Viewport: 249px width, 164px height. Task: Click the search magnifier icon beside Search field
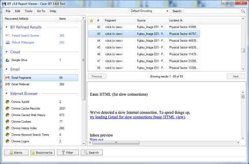point(243,11)
